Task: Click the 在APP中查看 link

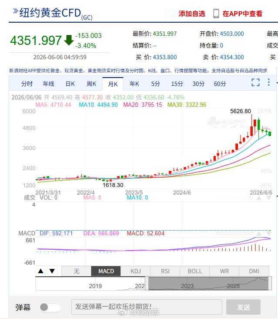Action: 242,14
